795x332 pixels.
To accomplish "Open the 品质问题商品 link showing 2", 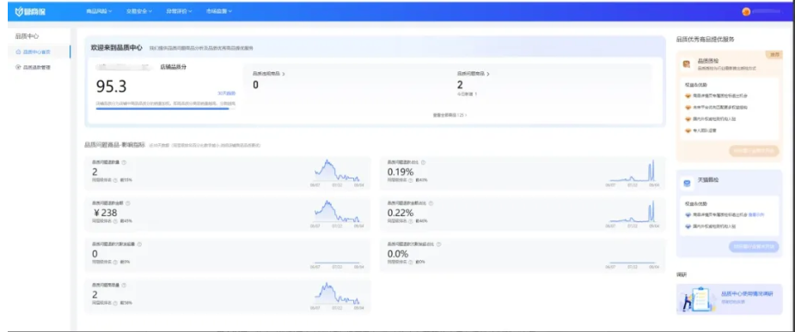I will click(473, 74).
